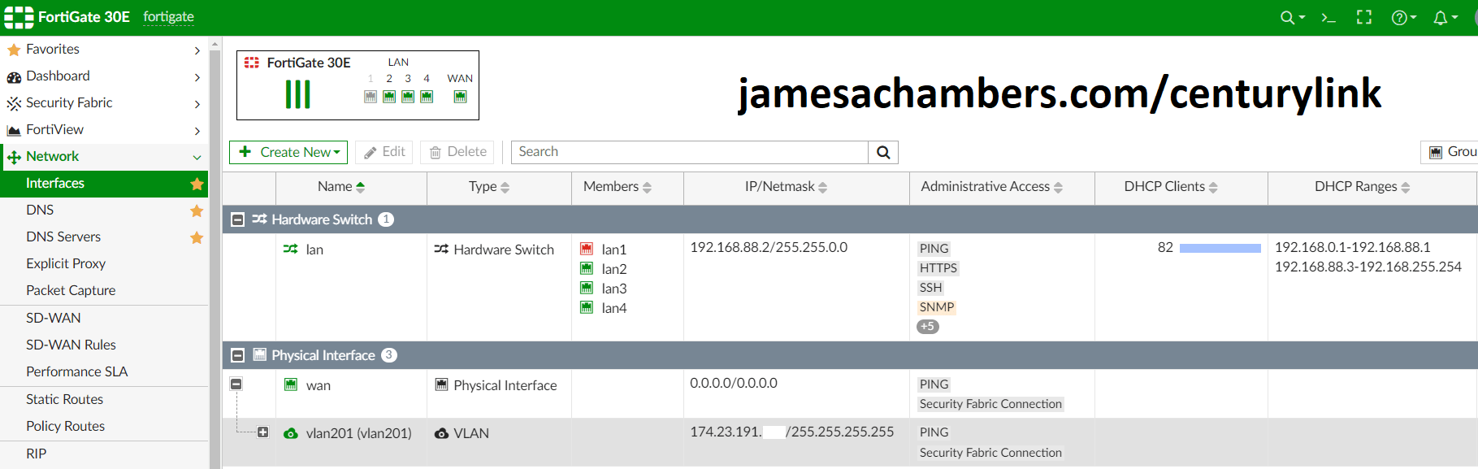Click the wan interface port icon
This screenshot has height=469, width=1478.
click(x=291, y=384)
